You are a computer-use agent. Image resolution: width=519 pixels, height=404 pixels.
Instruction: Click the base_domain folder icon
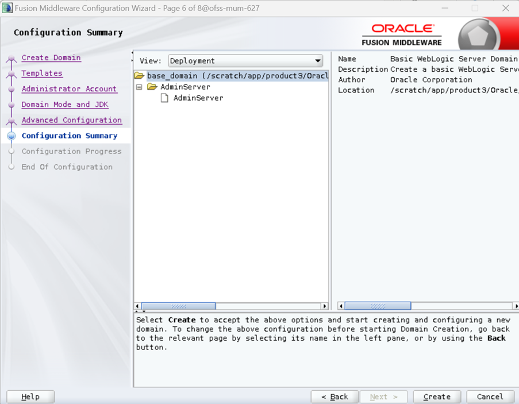(x=139, y=76)
